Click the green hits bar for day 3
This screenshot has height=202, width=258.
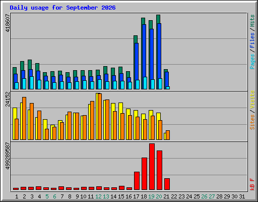[x=30, y=64]
